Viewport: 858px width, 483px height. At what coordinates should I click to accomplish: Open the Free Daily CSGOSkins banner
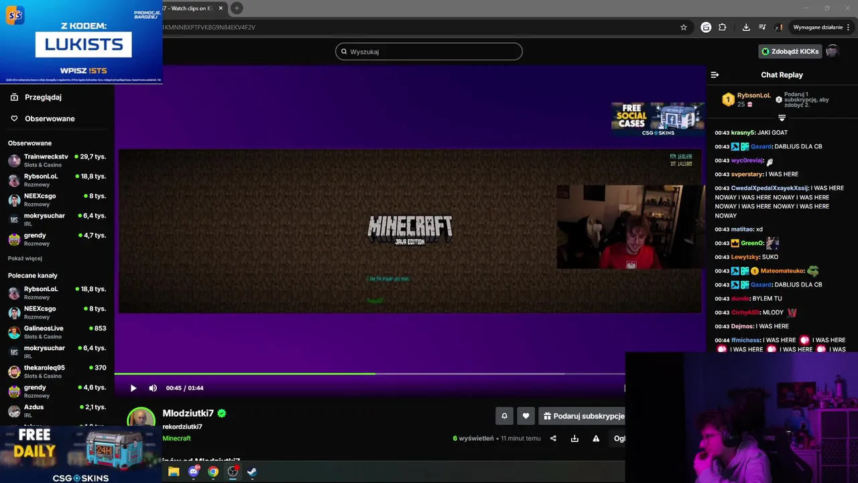[81, 454]
